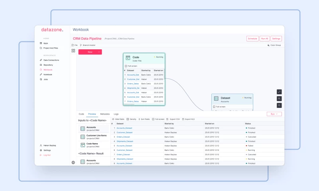The image size is (319, 191).
Task: Switch to the Logs tab
Action: pyautogui.click(x=116, y=114)
